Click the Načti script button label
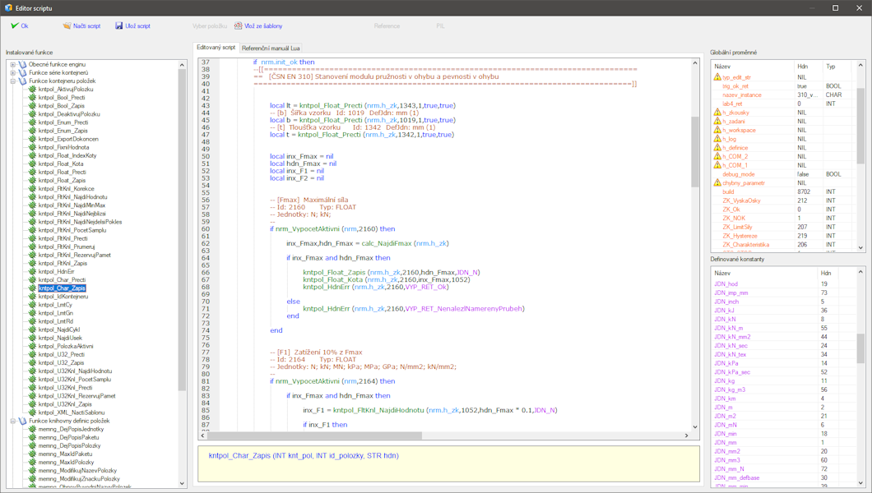This screenshot has width=872, height=493. tap(86, 26)
